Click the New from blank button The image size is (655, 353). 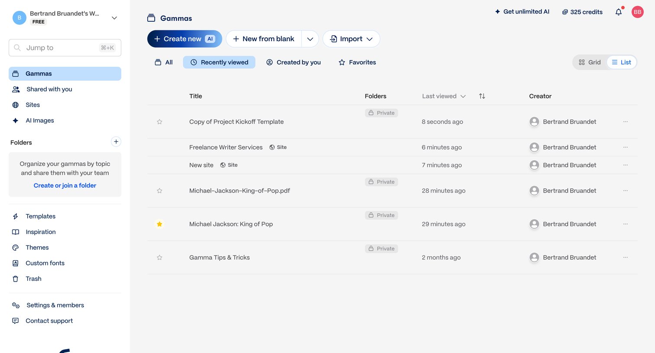point(263,39)
